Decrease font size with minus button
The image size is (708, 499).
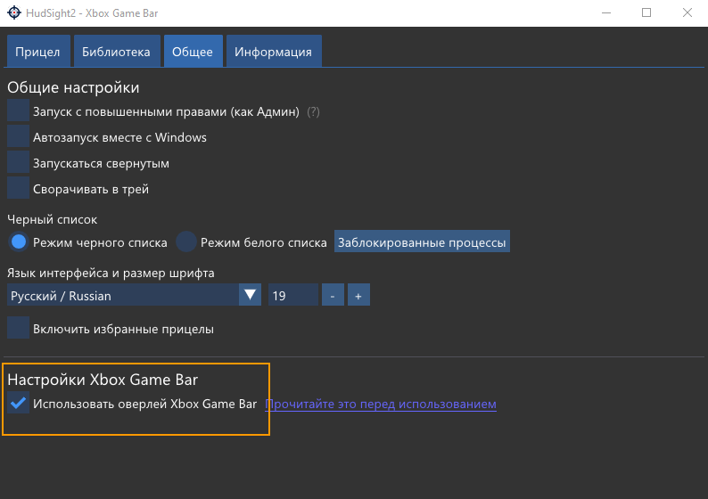[333, 295]
